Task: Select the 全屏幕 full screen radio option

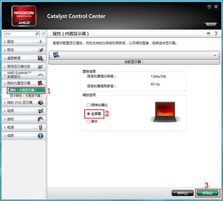Action: [88, 114]
